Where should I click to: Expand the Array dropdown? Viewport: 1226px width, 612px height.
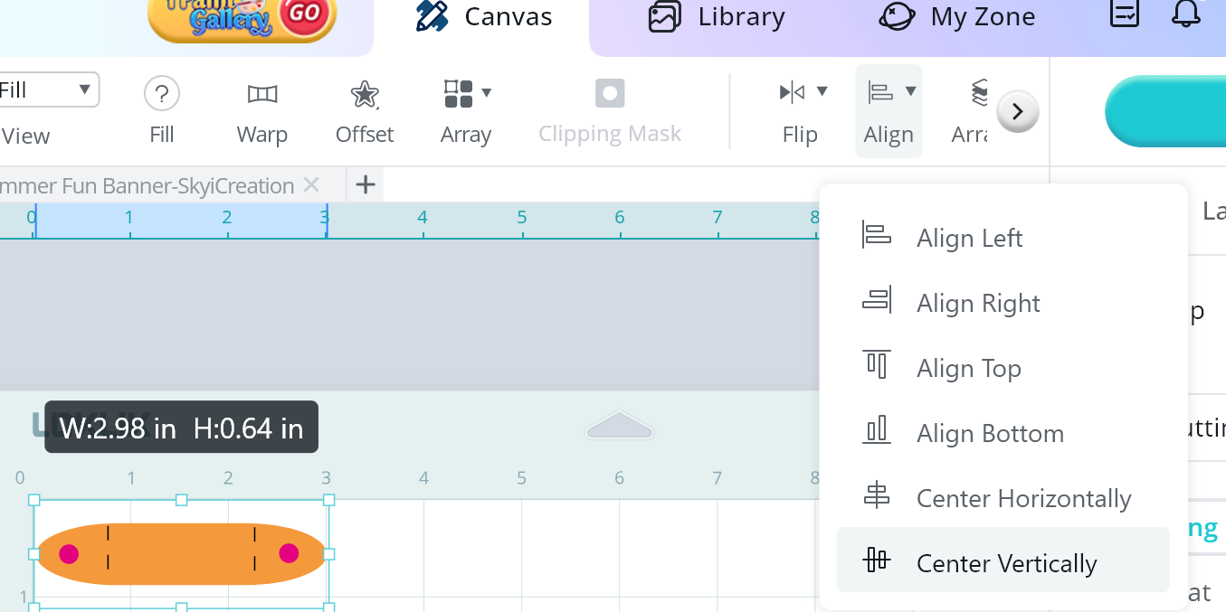(487, 91)
